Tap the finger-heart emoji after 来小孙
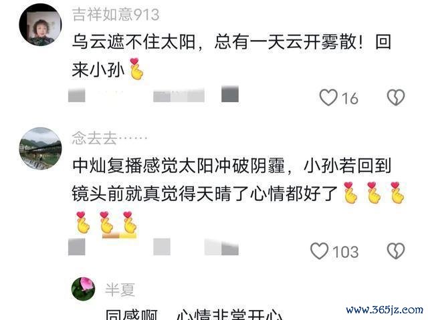The image size is (428, 320). 136,69
